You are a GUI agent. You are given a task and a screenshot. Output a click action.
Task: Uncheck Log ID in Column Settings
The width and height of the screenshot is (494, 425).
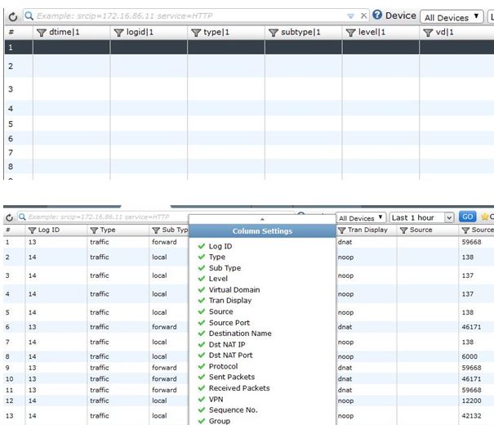[220, 246]
